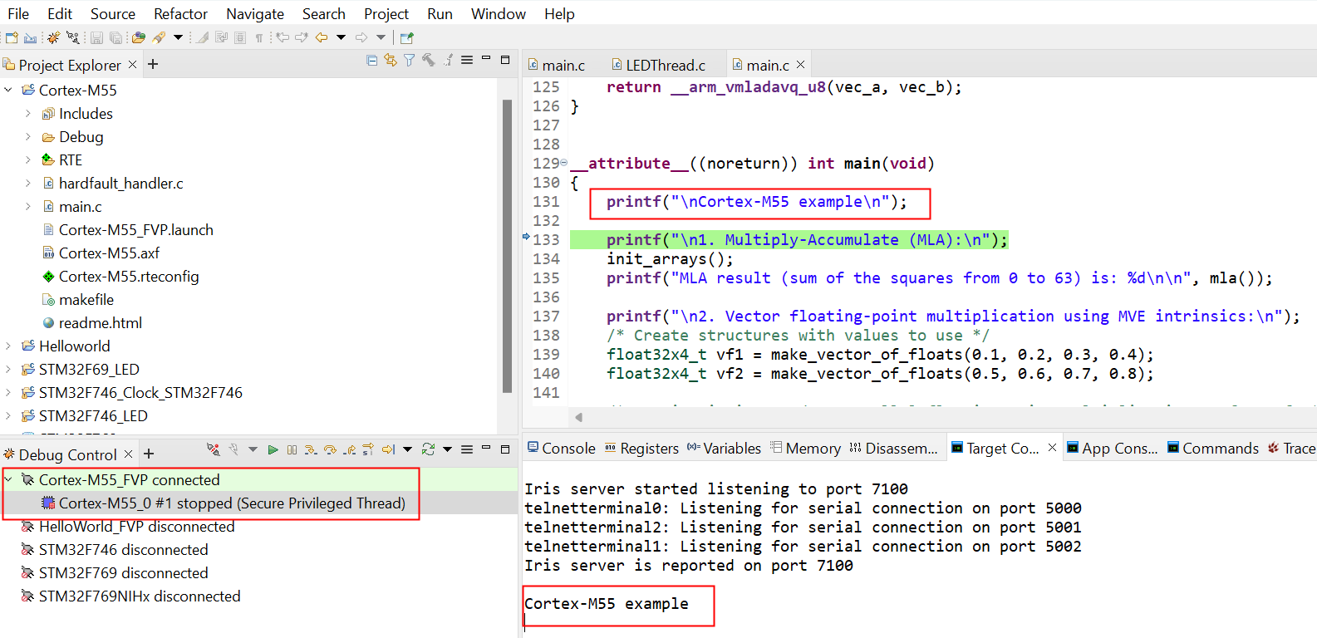Select the Cortex-M55_FVP.launch file
This screenshot has height=638, width=1317.
(x=135, y=230)
